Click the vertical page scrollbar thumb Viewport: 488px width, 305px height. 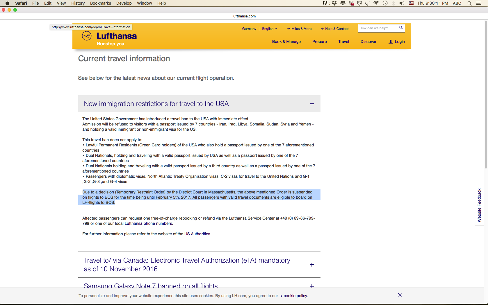[486, 94]
